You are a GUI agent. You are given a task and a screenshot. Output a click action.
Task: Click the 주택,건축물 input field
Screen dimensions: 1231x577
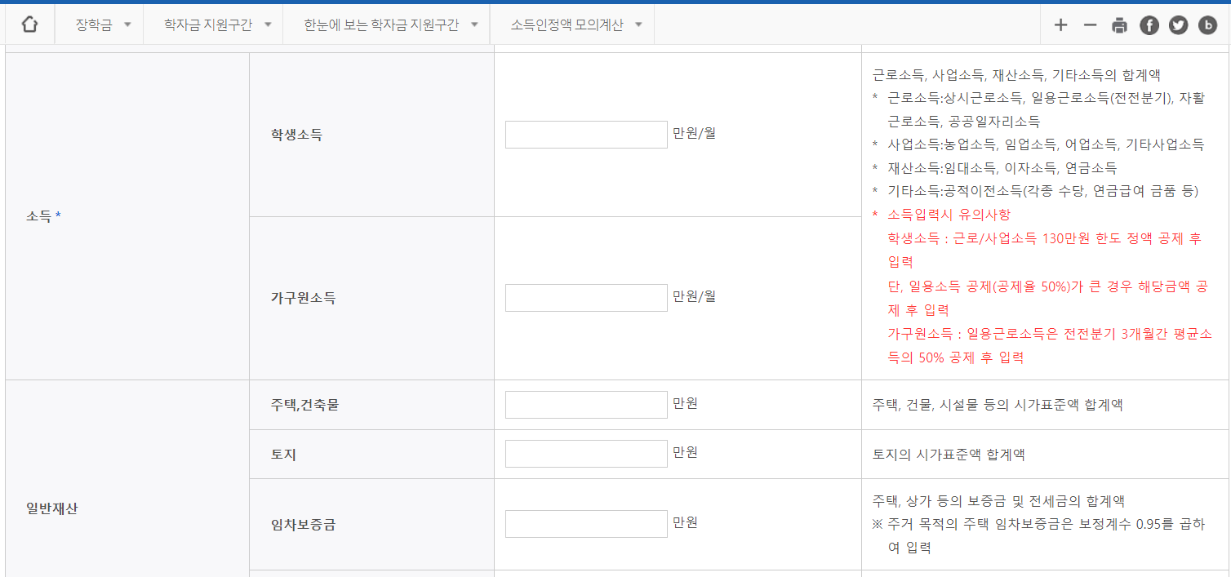click(x=586, y=406)
